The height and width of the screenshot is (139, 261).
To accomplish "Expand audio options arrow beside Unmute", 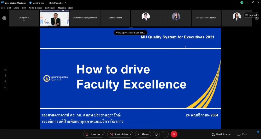I will tap(103, 134).
